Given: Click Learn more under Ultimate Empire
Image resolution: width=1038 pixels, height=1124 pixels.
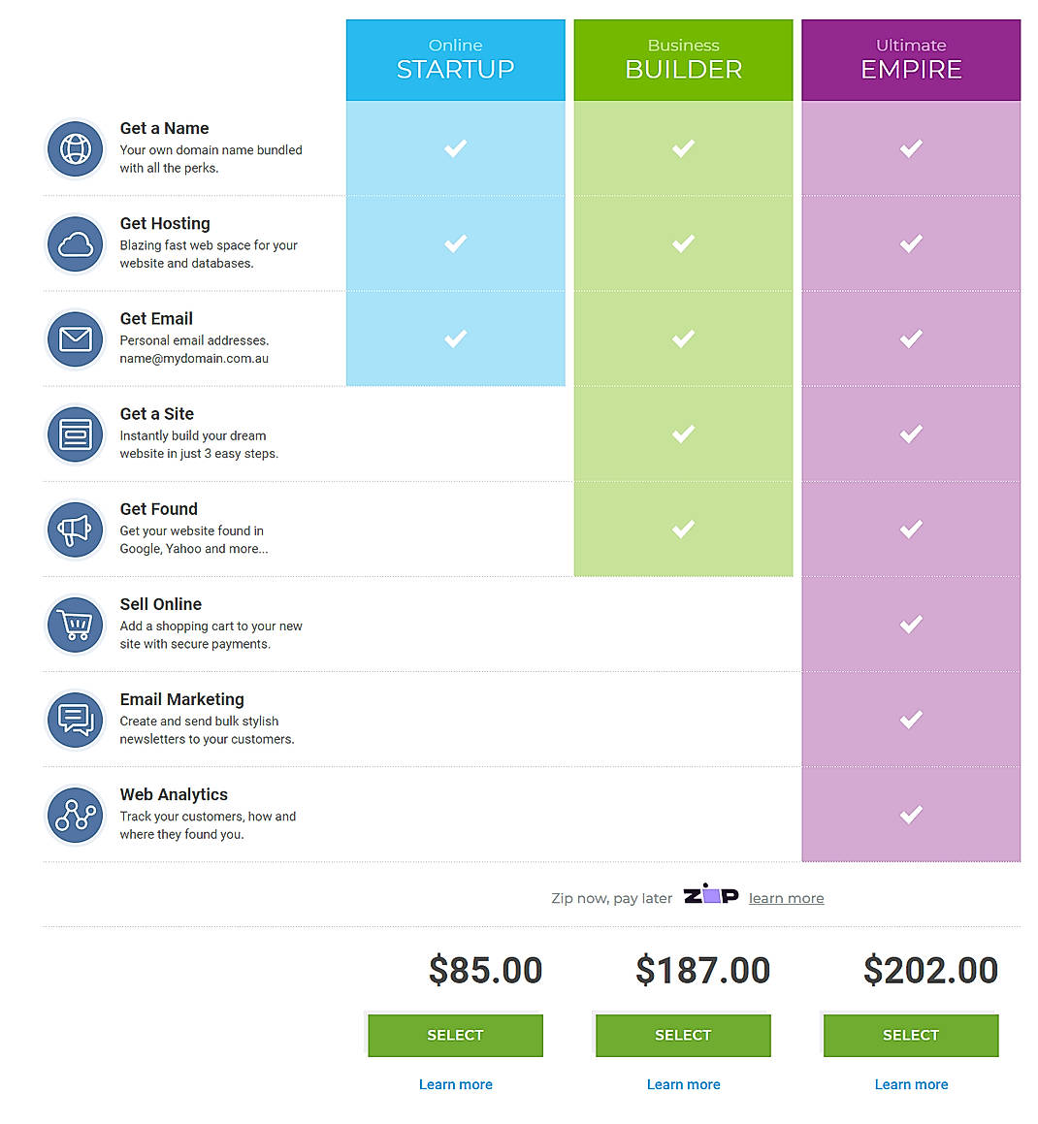Looking at the screenshot, I should [910, 1084].
